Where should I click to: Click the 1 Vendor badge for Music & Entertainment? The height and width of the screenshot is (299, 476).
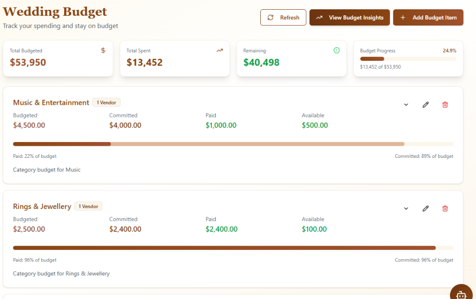point(106,103)
